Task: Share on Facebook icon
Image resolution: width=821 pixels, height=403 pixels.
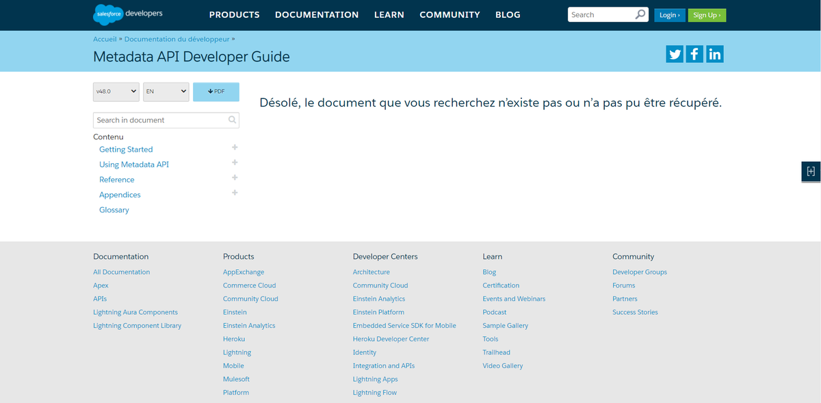Action: click(x=694, y=55)
